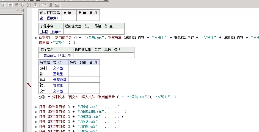Close the left side panel
The height and width of the screenshot is (132, 259).
tap(22, 10)
